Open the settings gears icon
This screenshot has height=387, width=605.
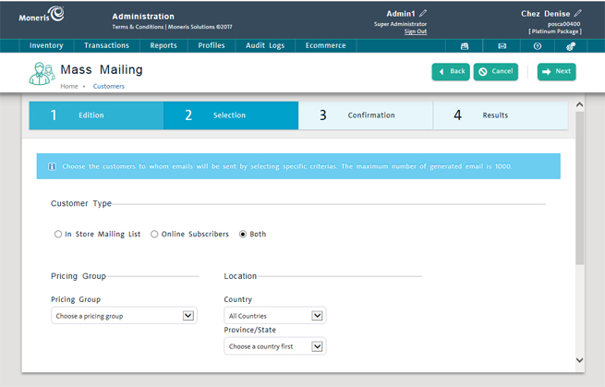pyautogui.click(x=571, y=45)
